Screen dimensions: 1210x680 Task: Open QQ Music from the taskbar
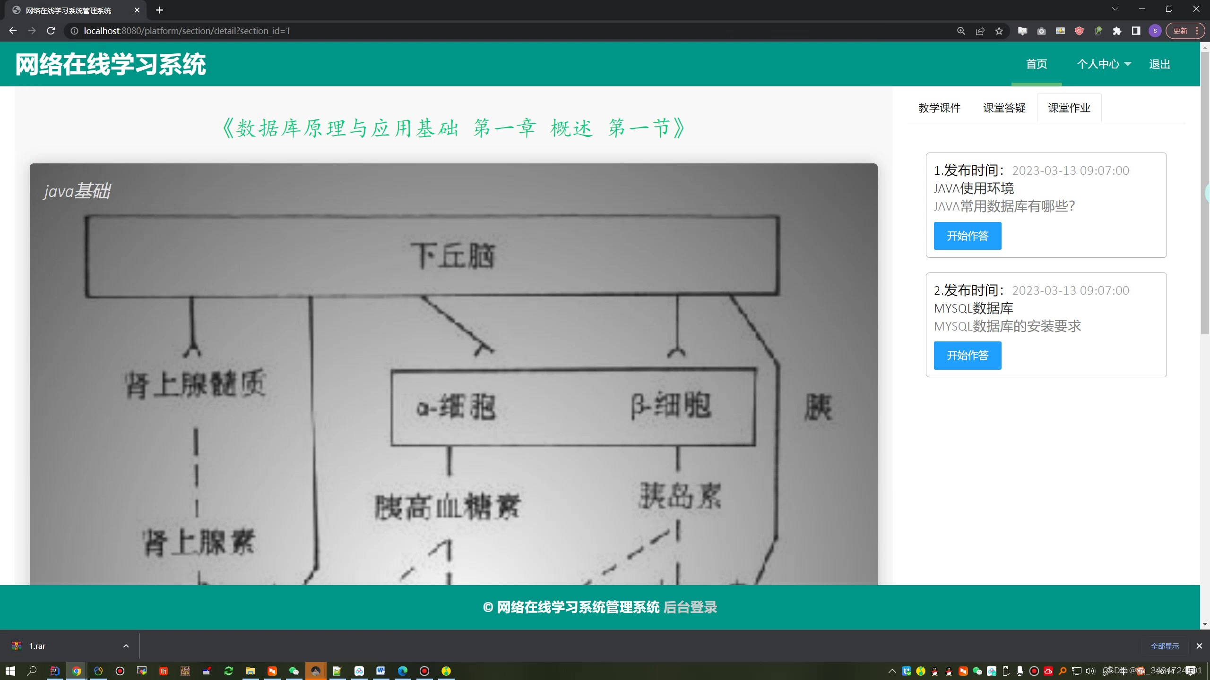tap(446, 671)
